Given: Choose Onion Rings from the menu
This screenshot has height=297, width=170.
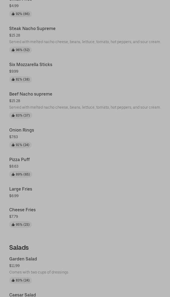Looking at the screenshot, I should point(22,130).
